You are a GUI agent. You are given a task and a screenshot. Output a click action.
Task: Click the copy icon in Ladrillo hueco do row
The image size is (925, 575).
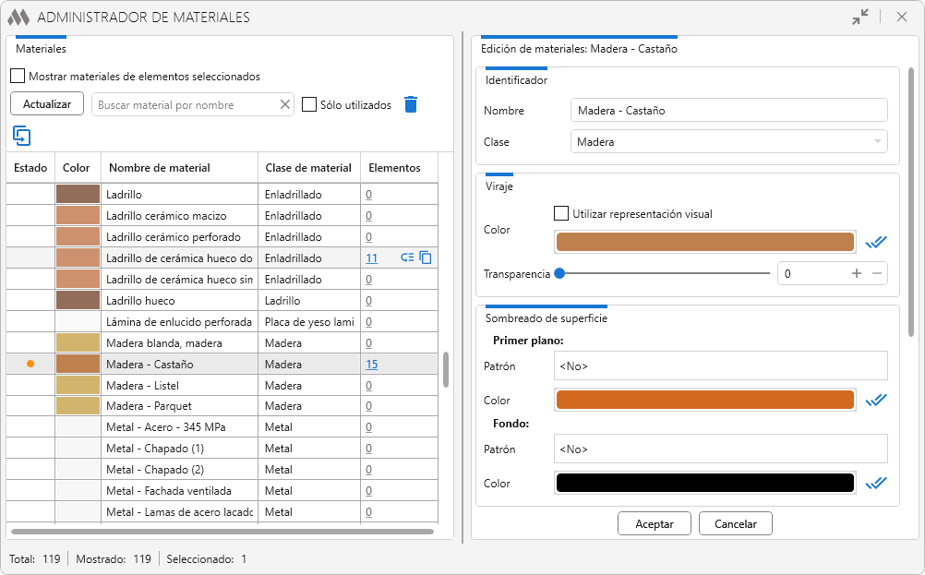pos(426,258)
